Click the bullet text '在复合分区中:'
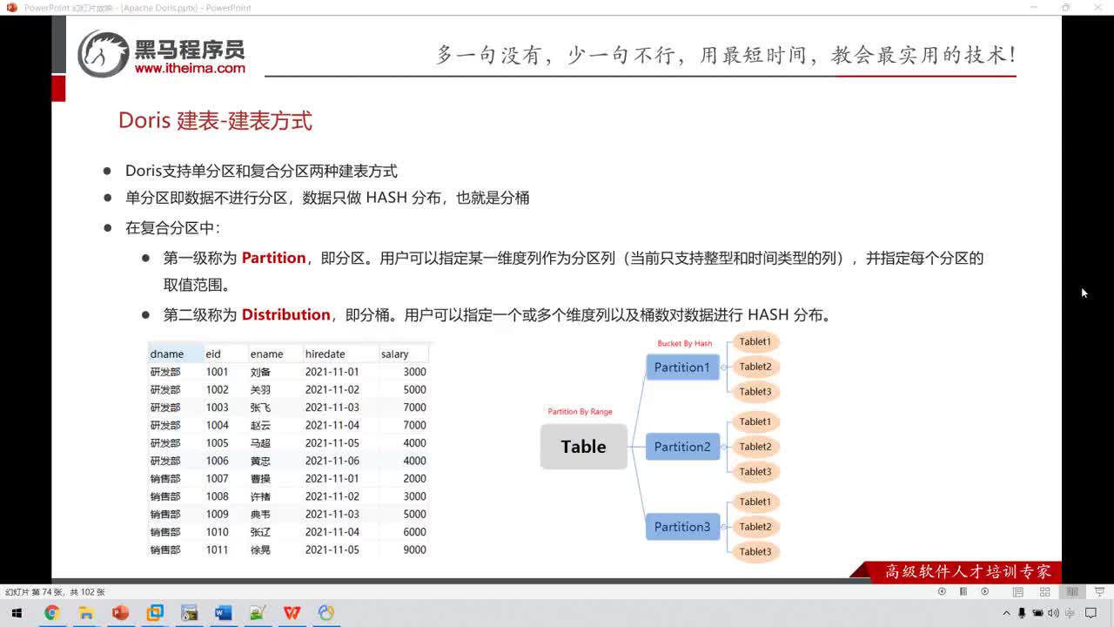The width and height of the screenshot is (1114, 627). click(x=172, y=228)
